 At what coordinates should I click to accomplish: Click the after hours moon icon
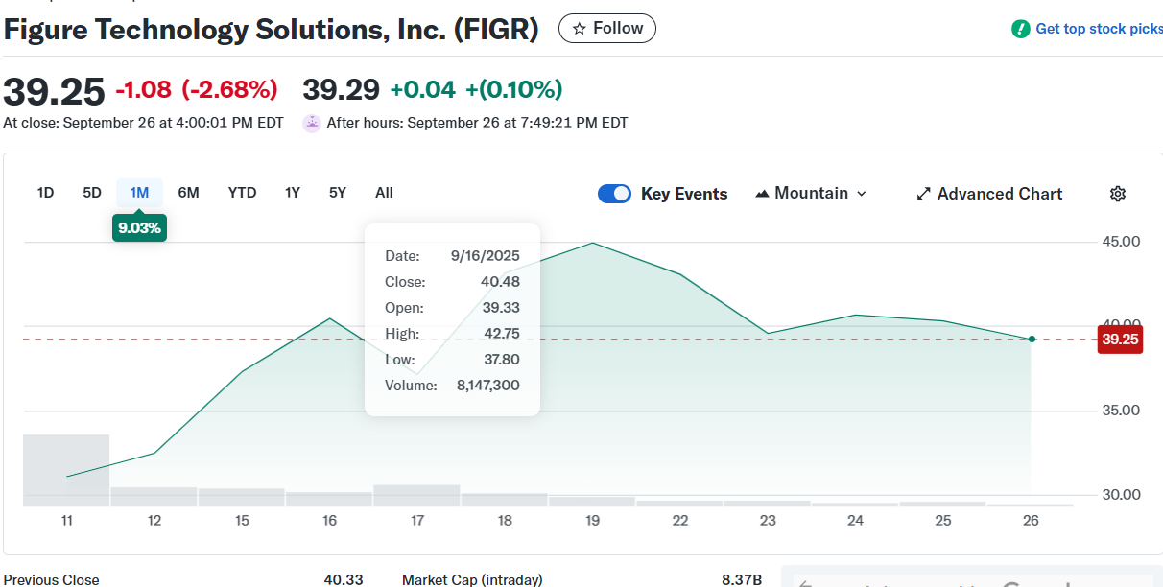point(312,123)
